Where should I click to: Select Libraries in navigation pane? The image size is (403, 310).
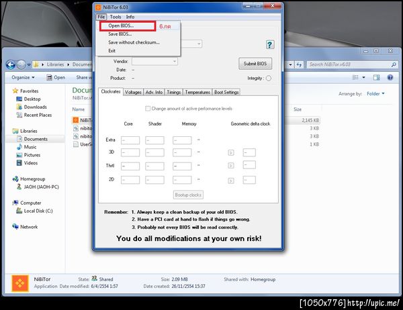point(28,131)
